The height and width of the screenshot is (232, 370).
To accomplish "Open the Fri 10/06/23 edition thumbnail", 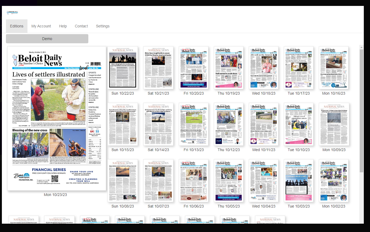I will [x=194, y=181].
